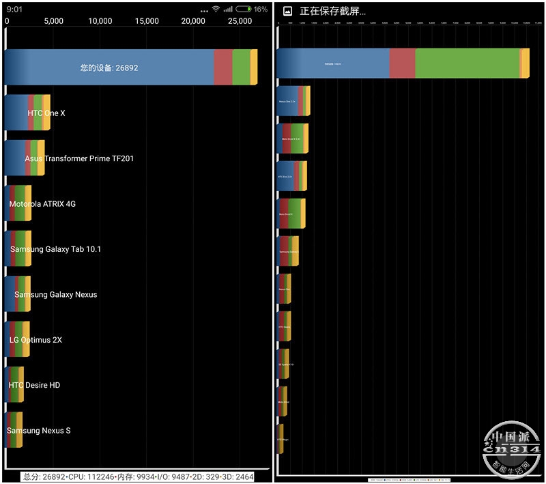
Task: Select the Asus Transformer Prime TF201 bar
Action: [x=25, y=158]
